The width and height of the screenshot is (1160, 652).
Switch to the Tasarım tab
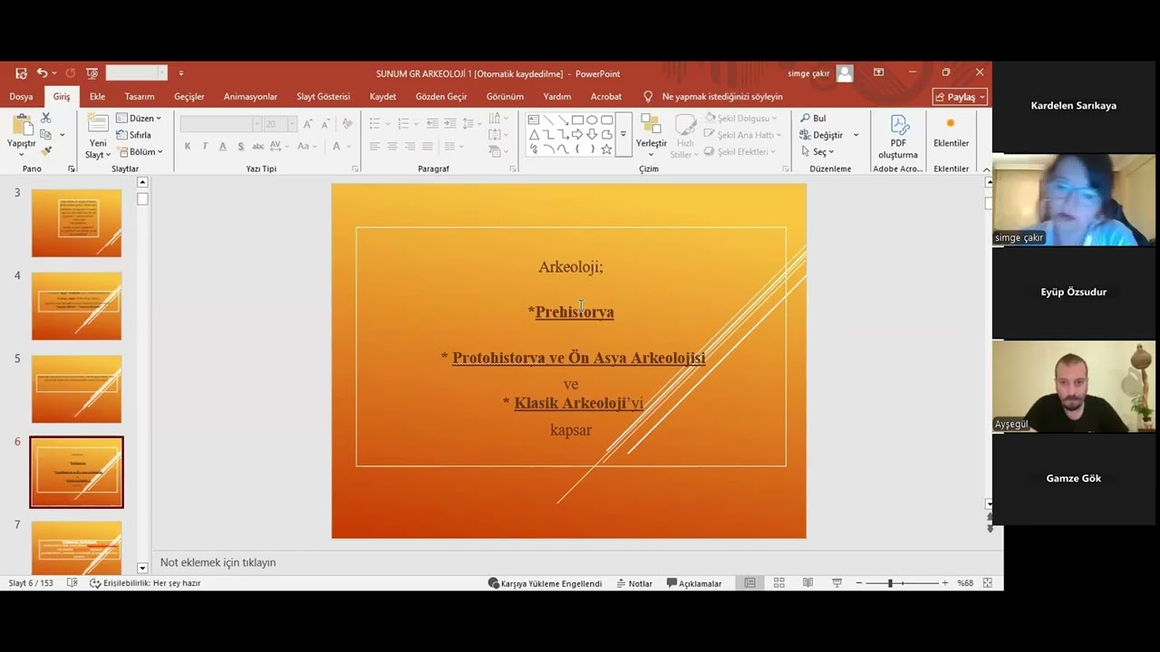point(140,97)
